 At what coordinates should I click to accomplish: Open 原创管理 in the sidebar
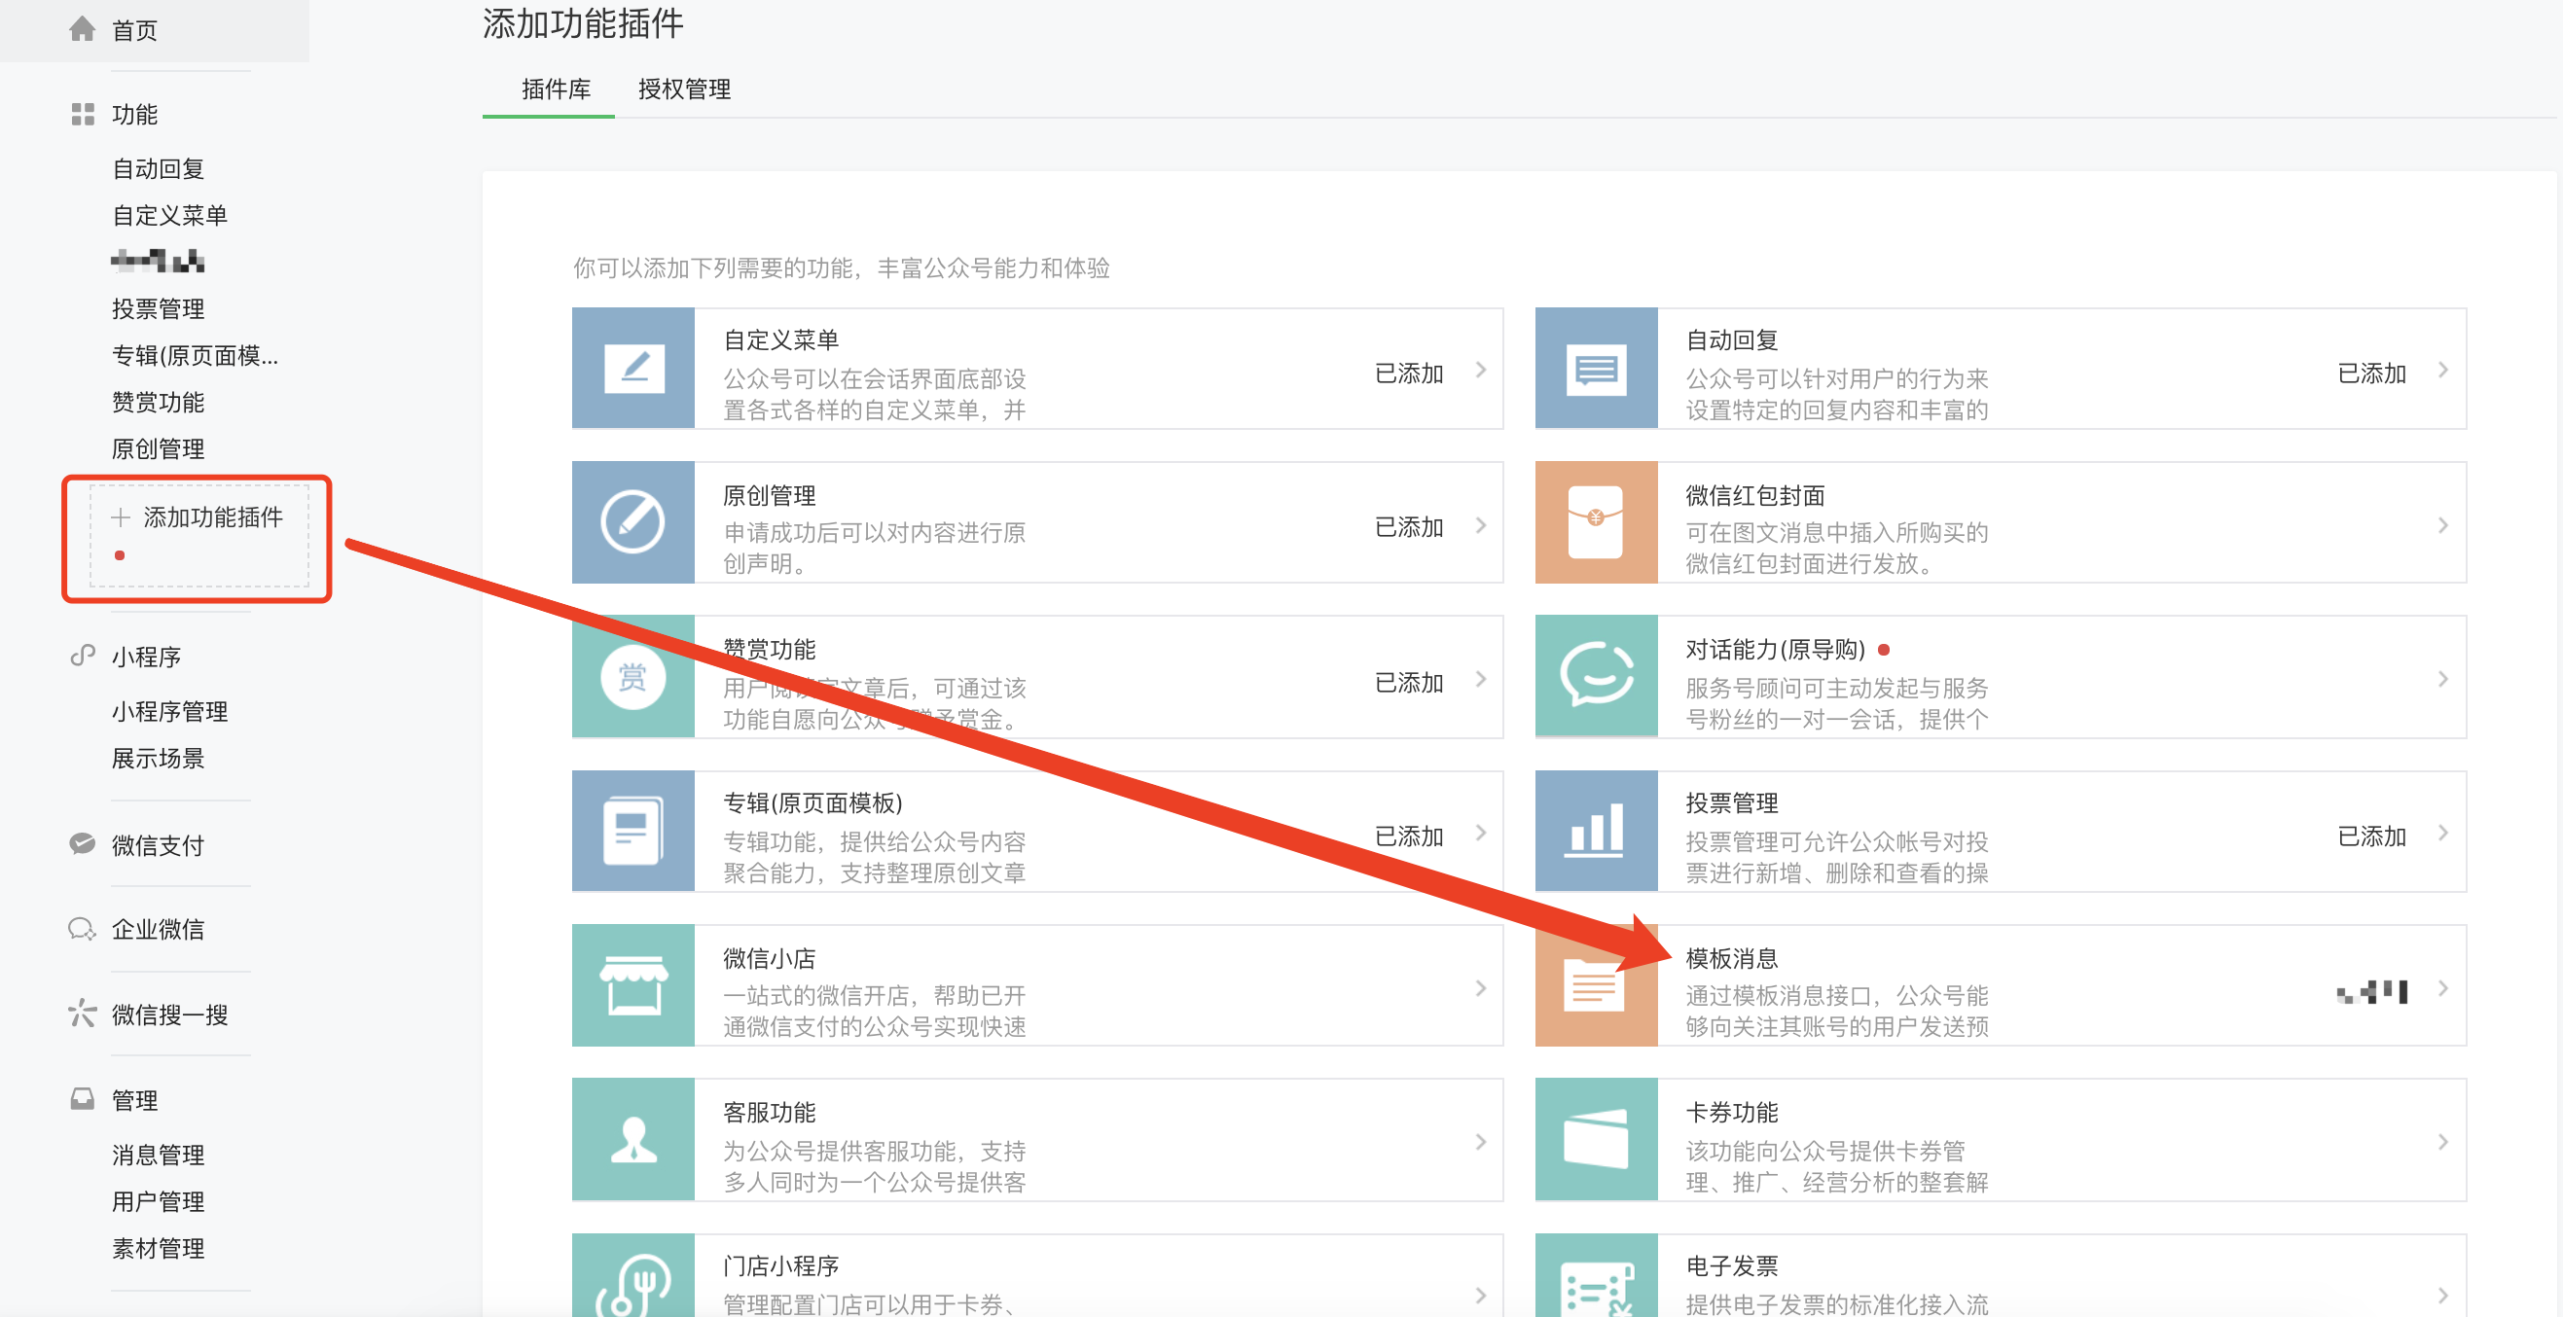tap(159, 449)
